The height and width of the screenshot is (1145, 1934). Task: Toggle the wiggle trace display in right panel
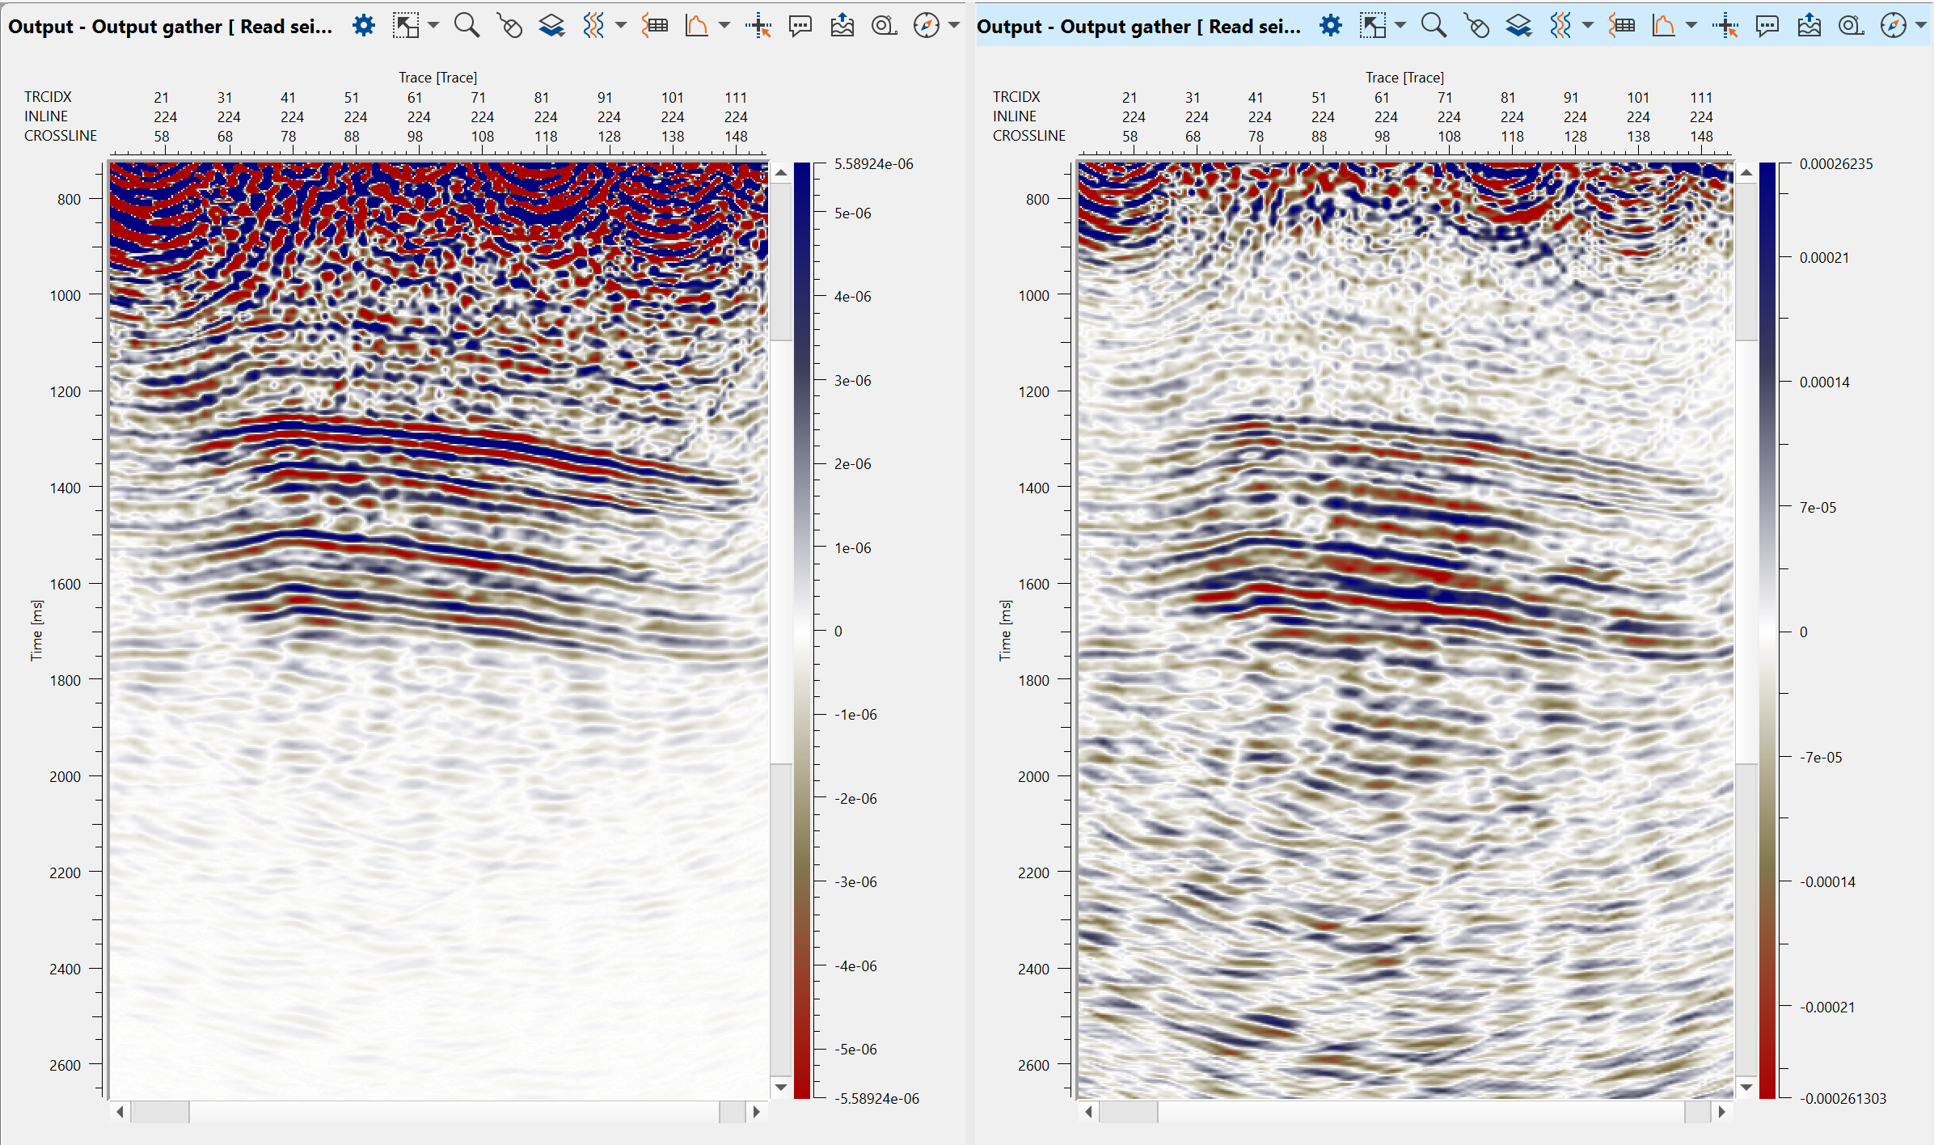coord(1560,26)
